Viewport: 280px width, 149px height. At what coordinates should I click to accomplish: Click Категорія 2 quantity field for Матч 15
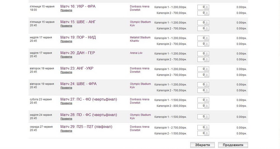(201, 29)
